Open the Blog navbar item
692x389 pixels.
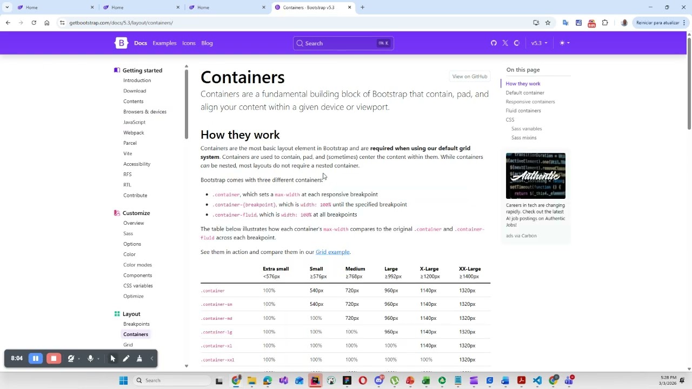[x=207, y=43]
